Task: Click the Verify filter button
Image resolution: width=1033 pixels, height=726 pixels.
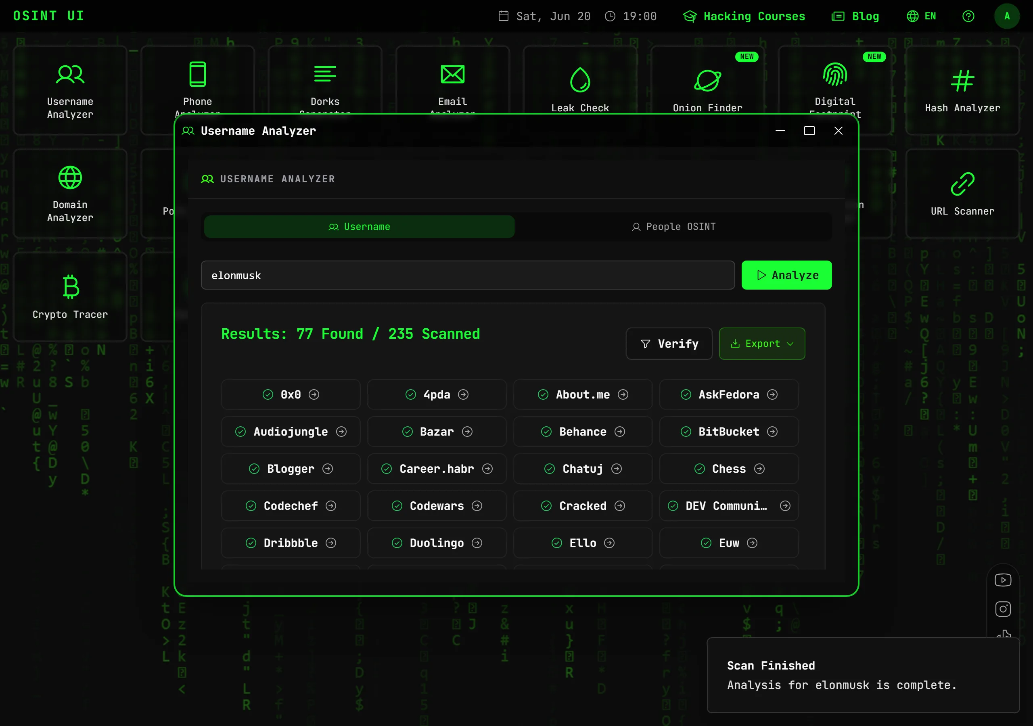Action: click(x=669, y=344)
